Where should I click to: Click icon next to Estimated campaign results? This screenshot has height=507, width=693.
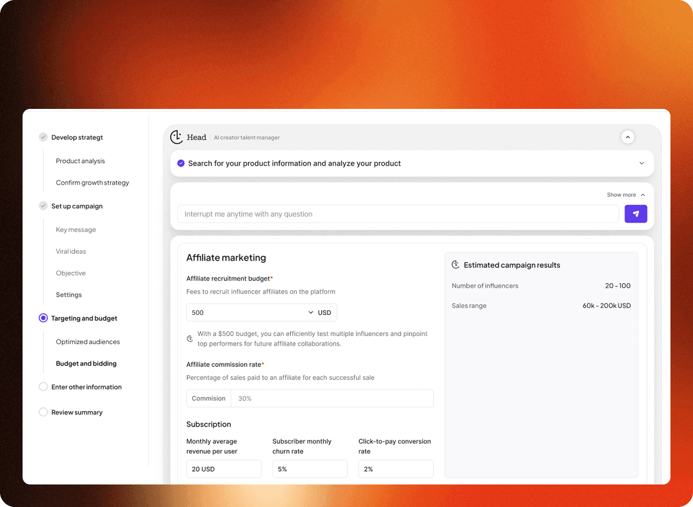point(455,265)
